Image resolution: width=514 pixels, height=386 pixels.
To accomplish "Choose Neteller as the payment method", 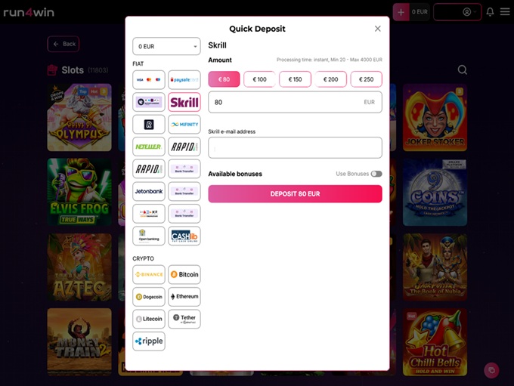I will tap(148, 147).
